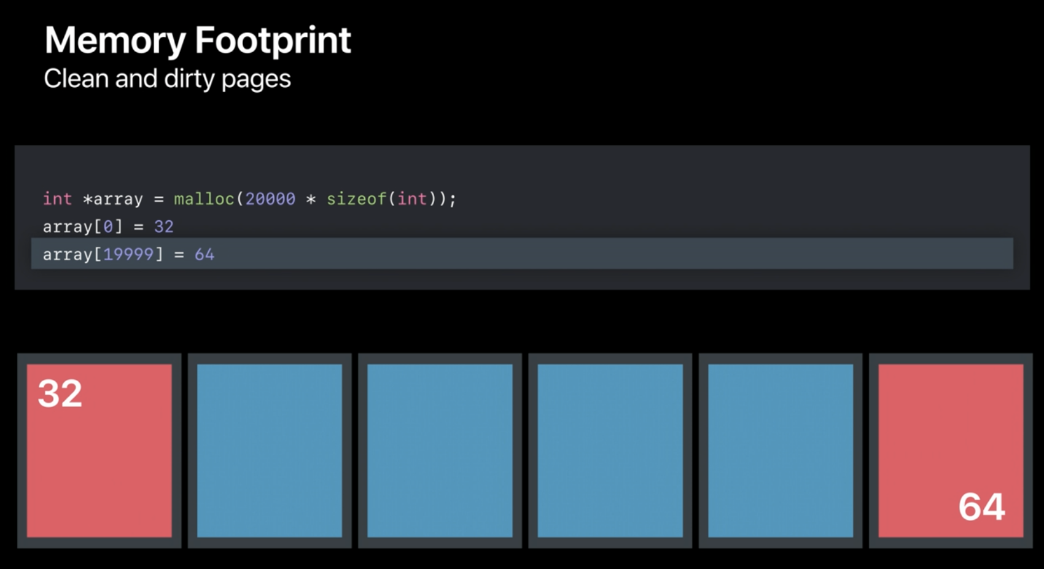Click the "19999" array index
Screen dimensions: 1044x569
click(128, 254)
